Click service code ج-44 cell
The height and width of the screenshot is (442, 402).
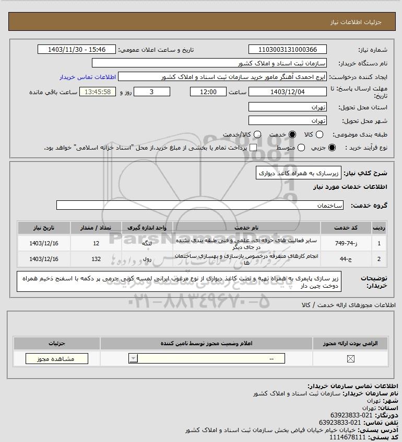point(346,259)
